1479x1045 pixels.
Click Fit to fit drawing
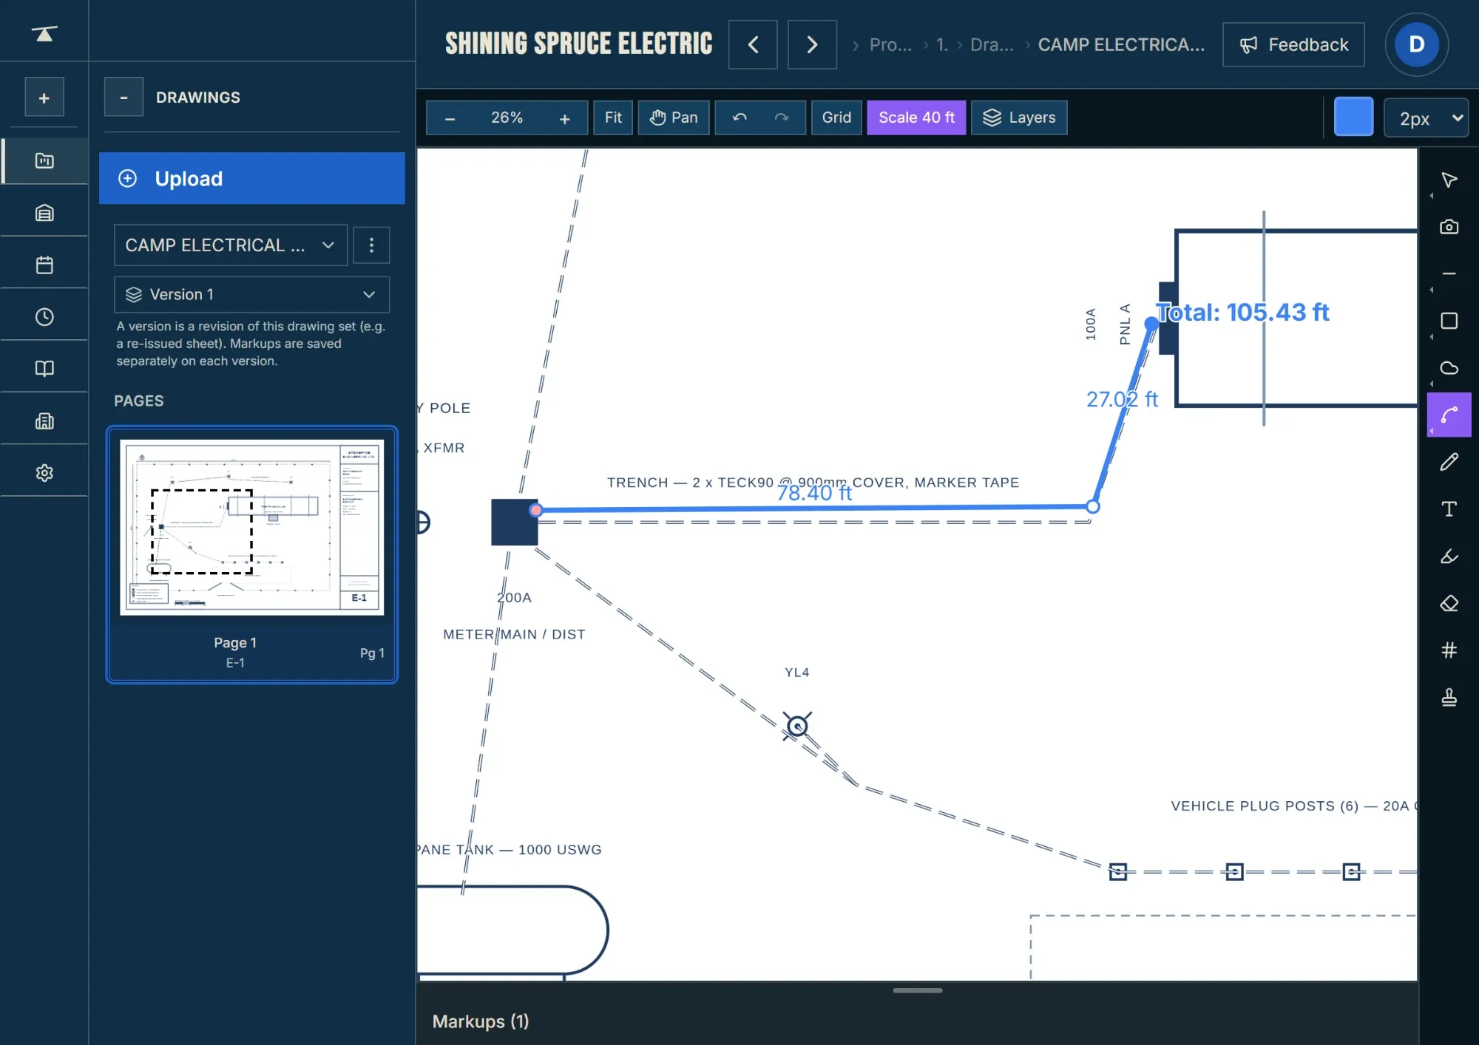[613, 118]
